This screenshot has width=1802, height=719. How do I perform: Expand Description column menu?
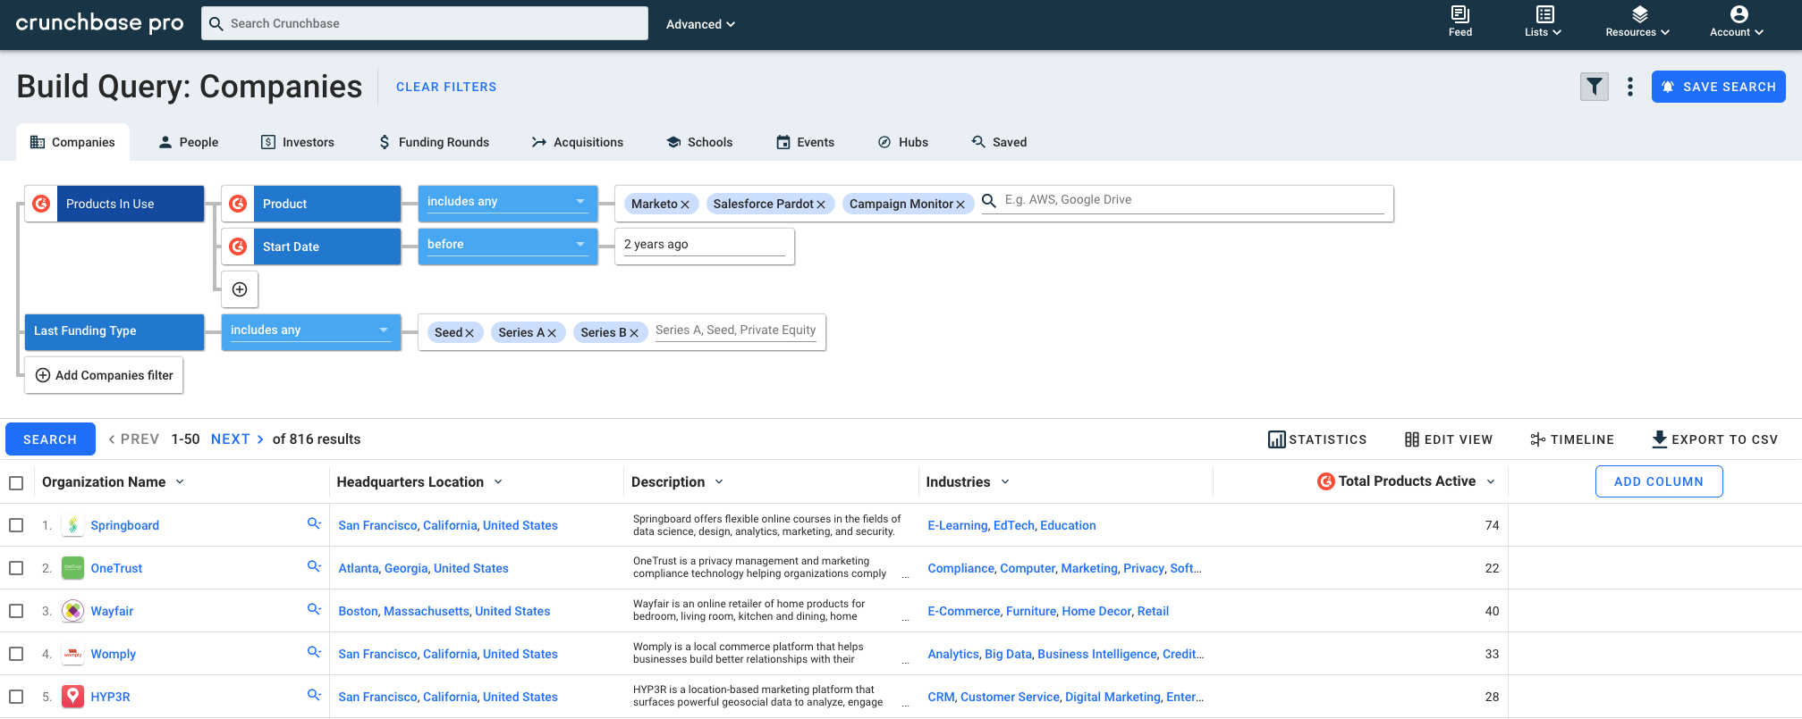[719, 482]
